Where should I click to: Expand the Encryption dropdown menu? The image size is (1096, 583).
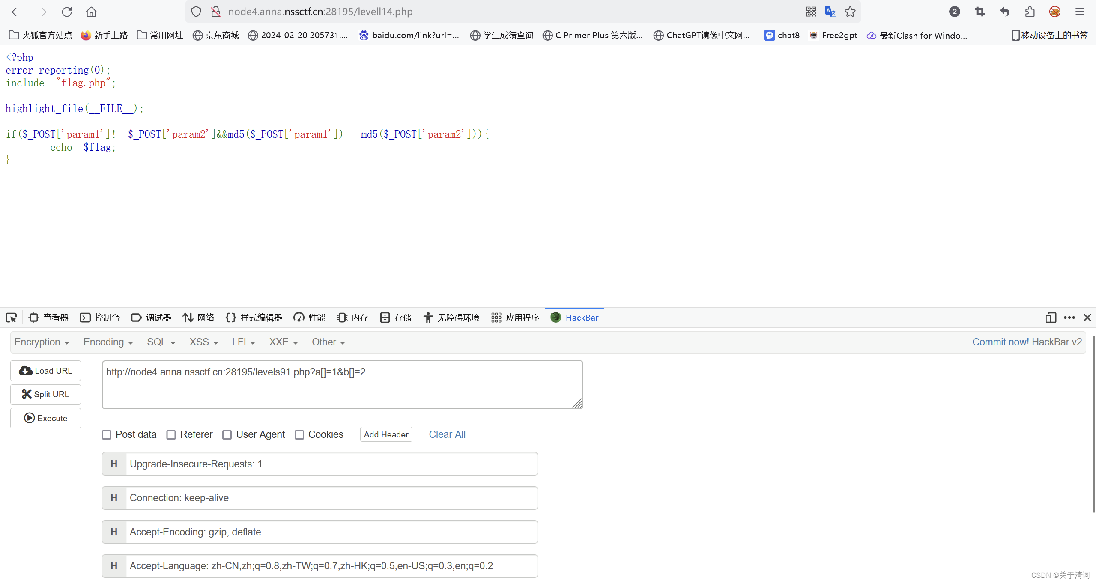pos(42,342)
